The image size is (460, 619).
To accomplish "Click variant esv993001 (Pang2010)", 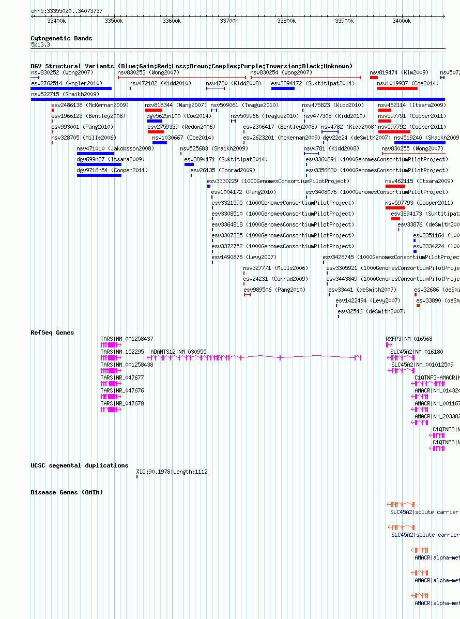I will coord(82,127).
